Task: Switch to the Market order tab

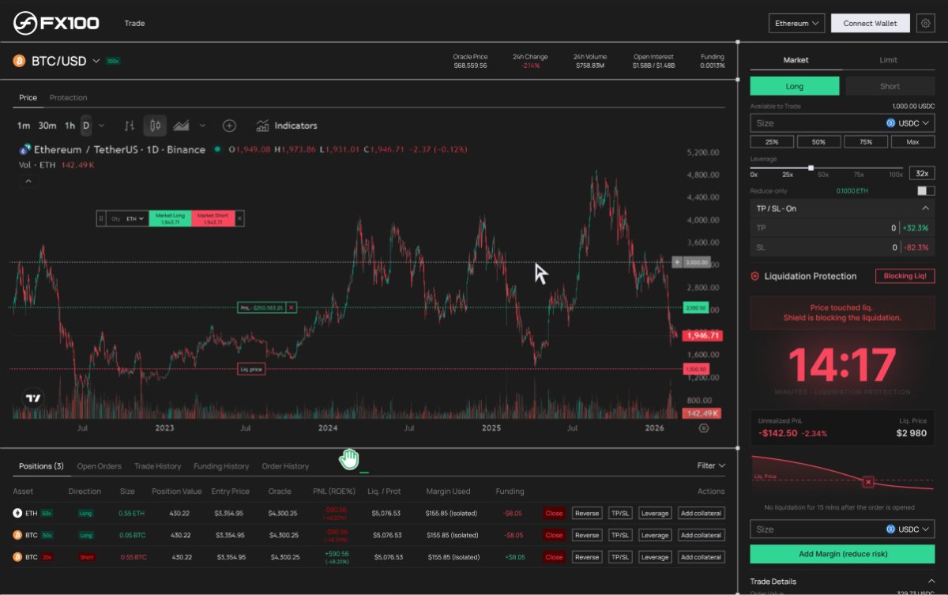Action: (x=796, y=60)
